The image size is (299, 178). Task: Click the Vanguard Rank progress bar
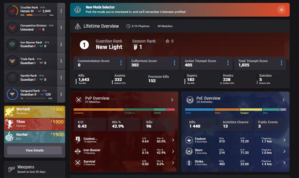pos(36,98)
